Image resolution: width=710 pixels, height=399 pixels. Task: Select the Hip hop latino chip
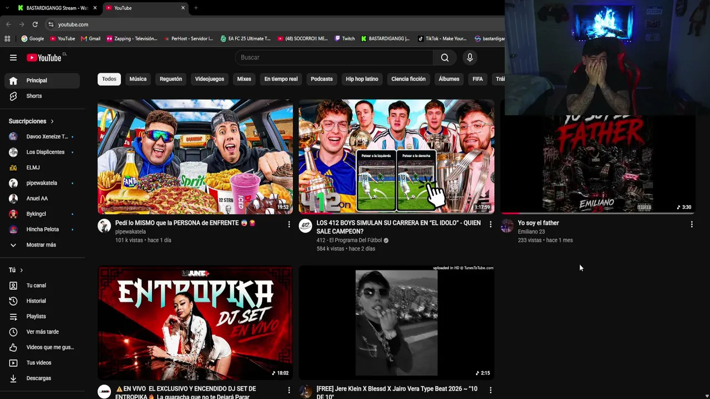pyautogui.click(x=362, y=79)
